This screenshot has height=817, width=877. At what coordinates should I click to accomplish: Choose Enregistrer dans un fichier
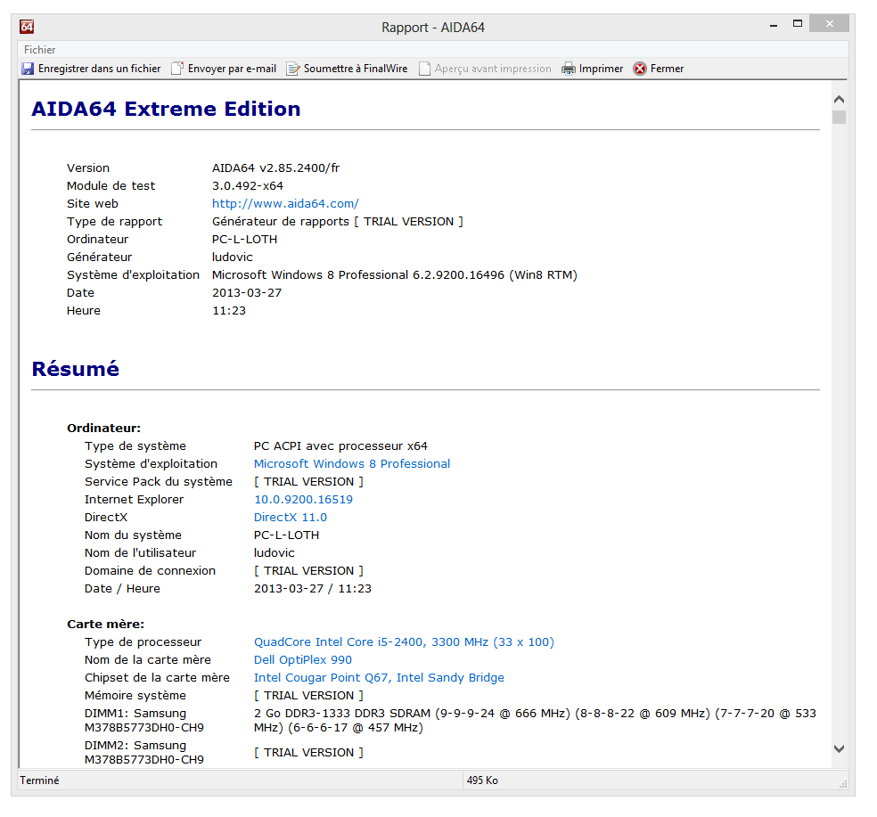pyautogui.click(x=100, y=69)
